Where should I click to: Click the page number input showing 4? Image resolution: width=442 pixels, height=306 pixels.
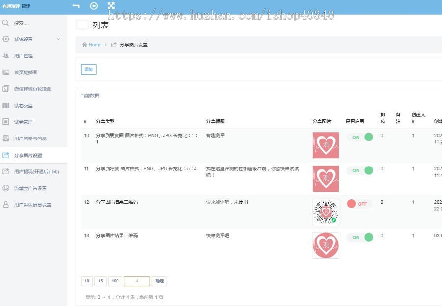click(x=137, y=281)
